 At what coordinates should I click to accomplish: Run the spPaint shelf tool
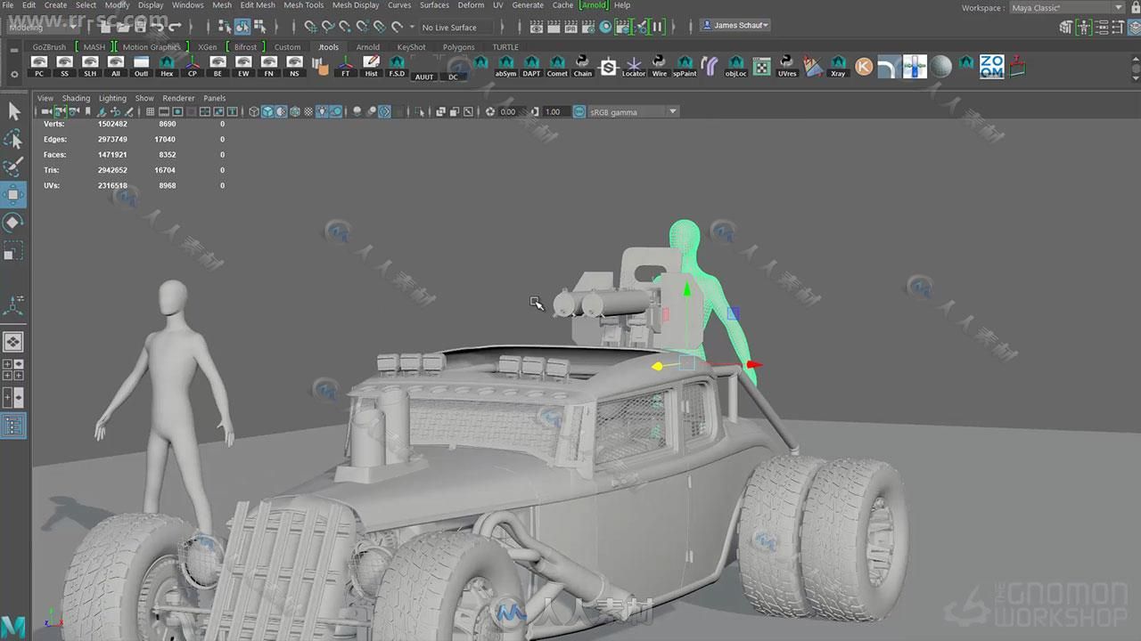[685, 66]
